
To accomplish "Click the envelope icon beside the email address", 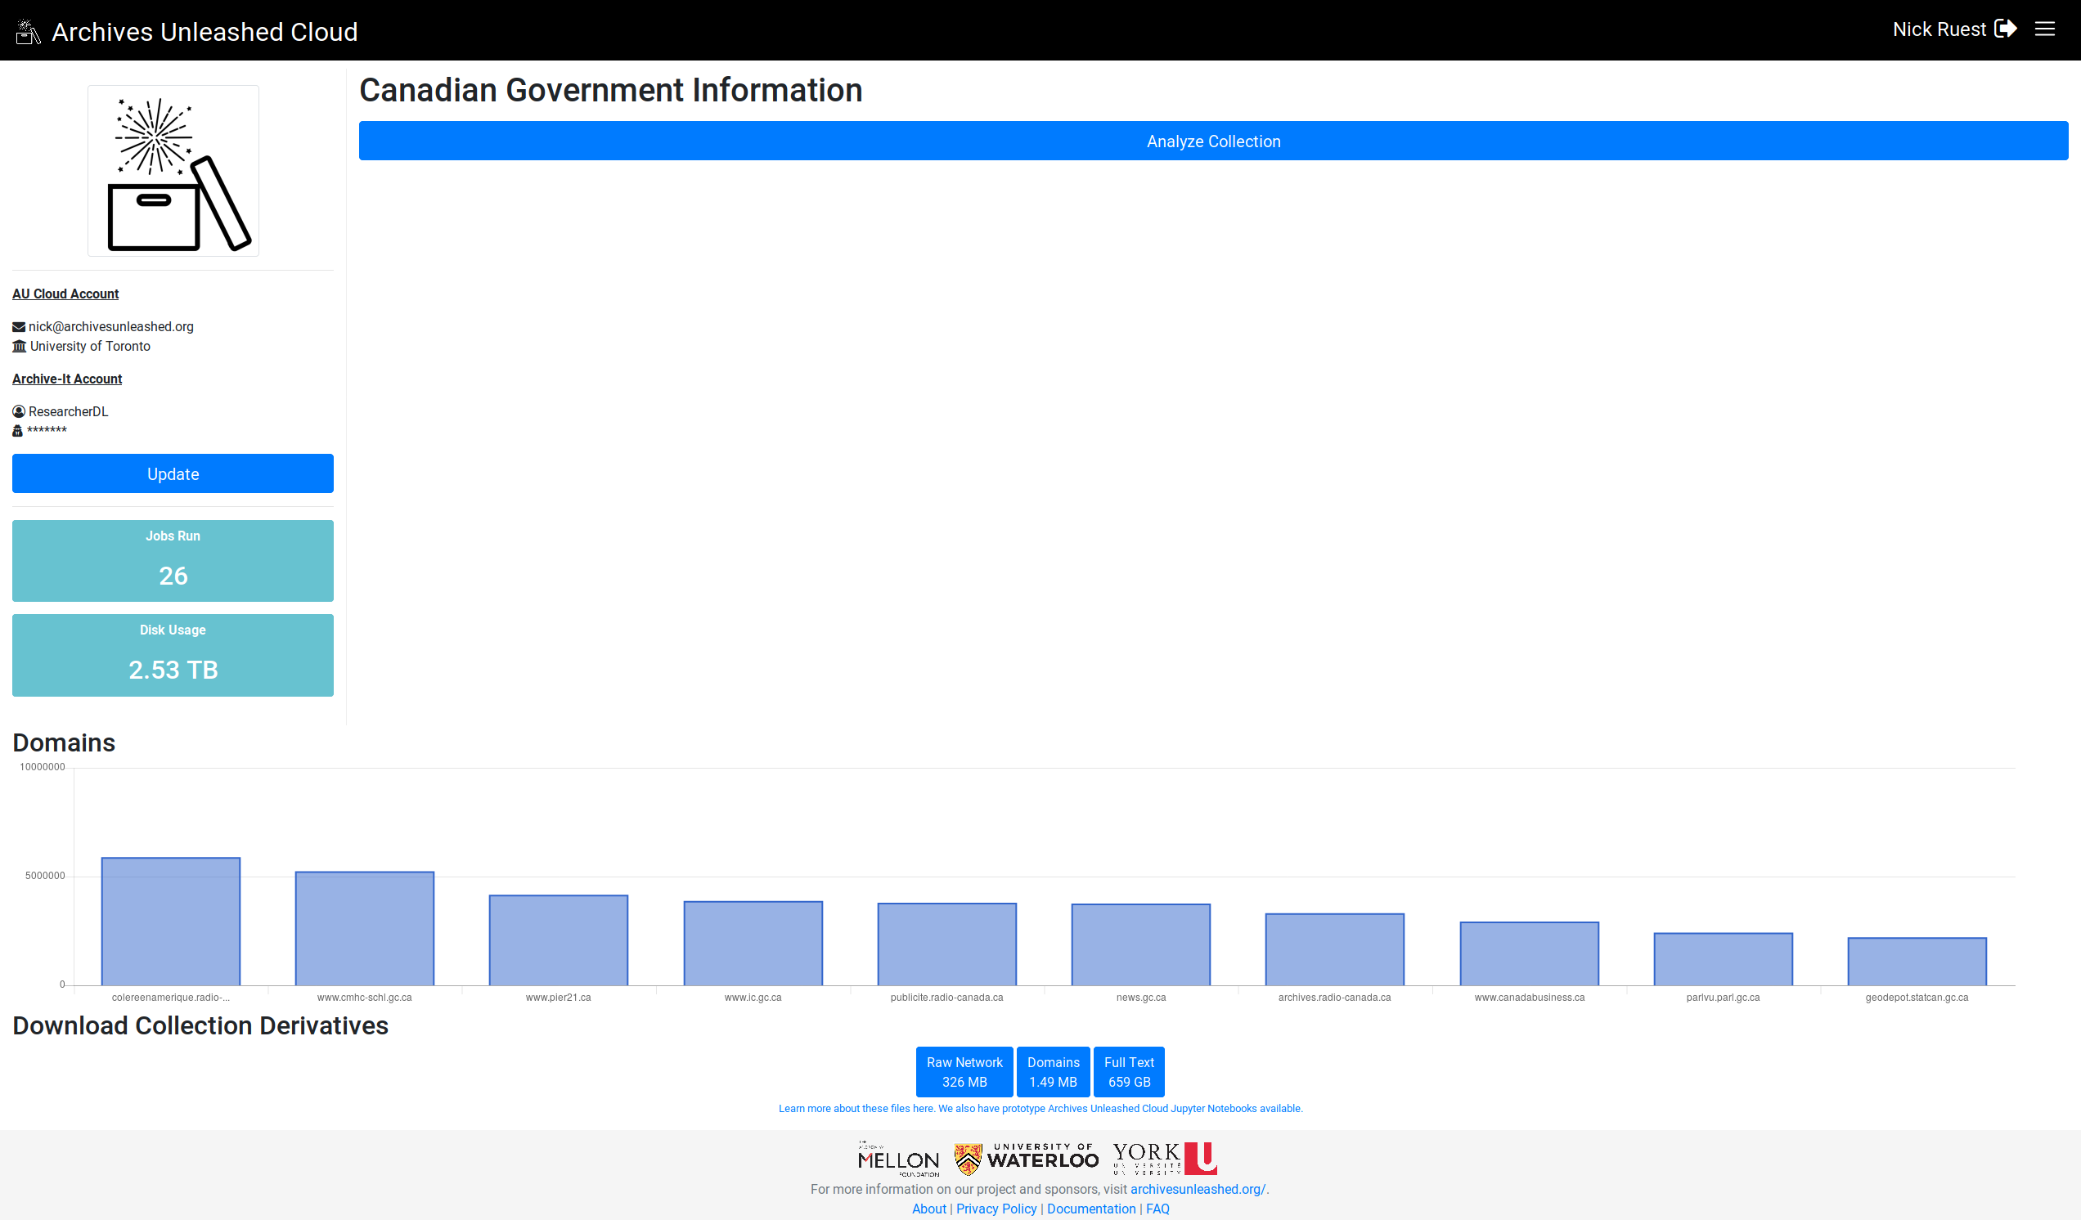I will point(19,327).
